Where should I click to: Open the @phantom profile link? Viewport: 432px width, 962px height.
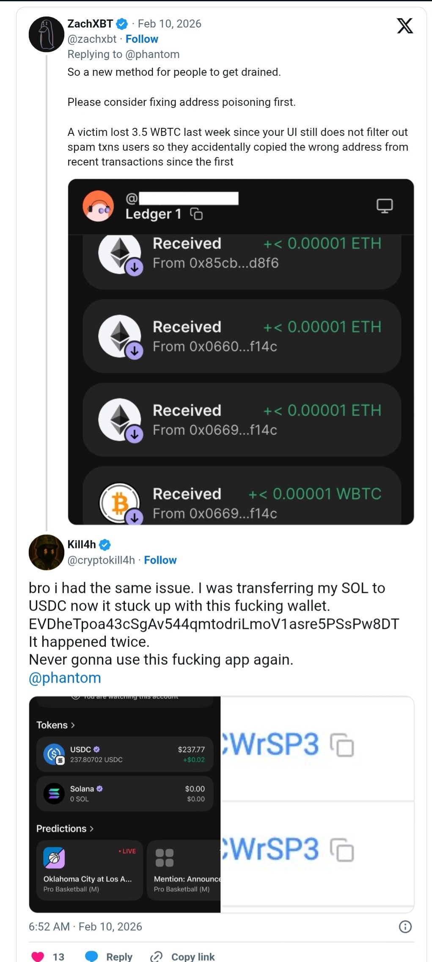(x=64, y=677)
